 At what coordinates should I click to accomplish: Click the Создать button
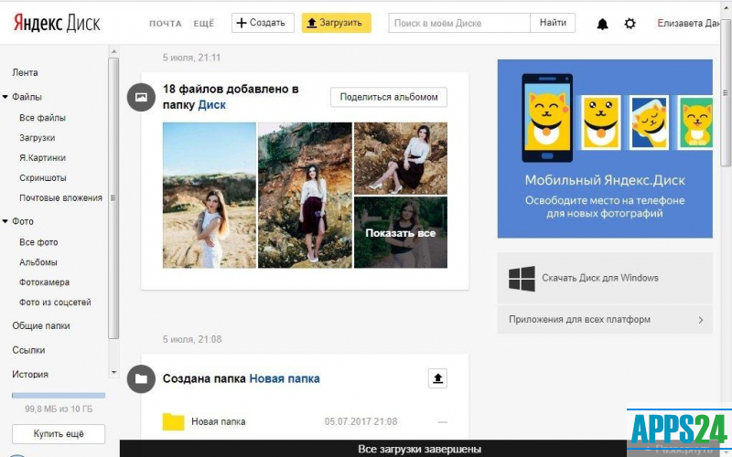(x=263, y=23)
